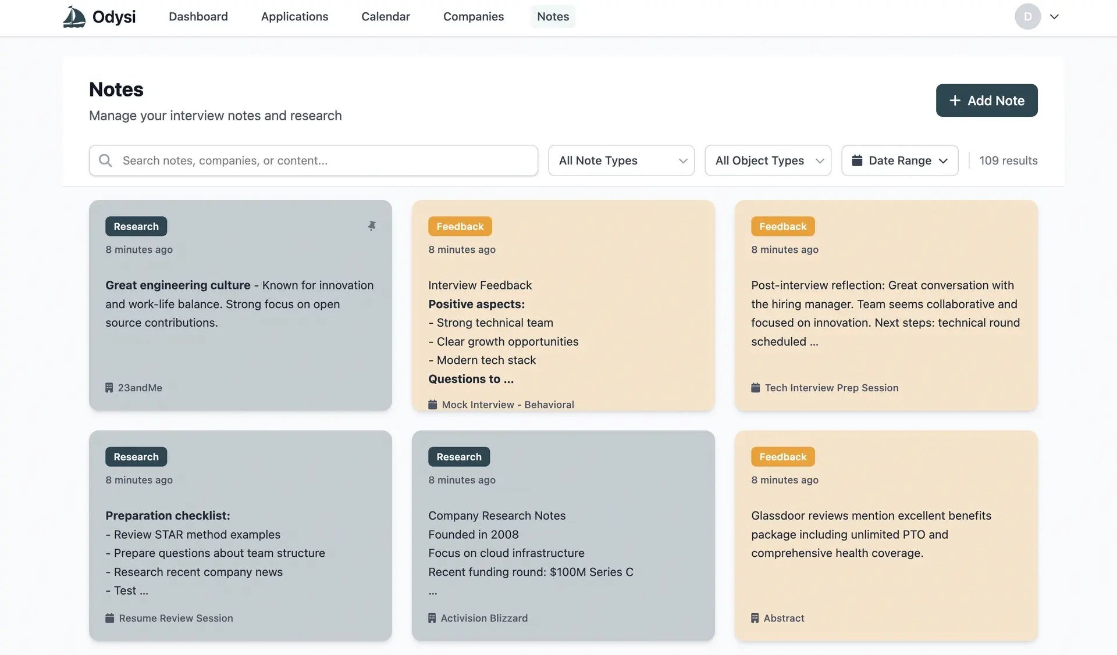Viewport: 1117px width, 655px height.
Task: Open the Activision Blizzard company link
Action: (x=484, y=618)
